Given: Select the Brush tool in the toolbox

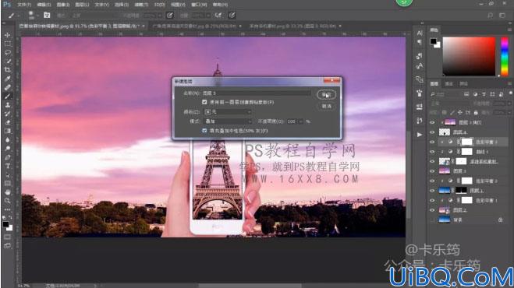Looking at the screenshot, I should coord(8,97).
